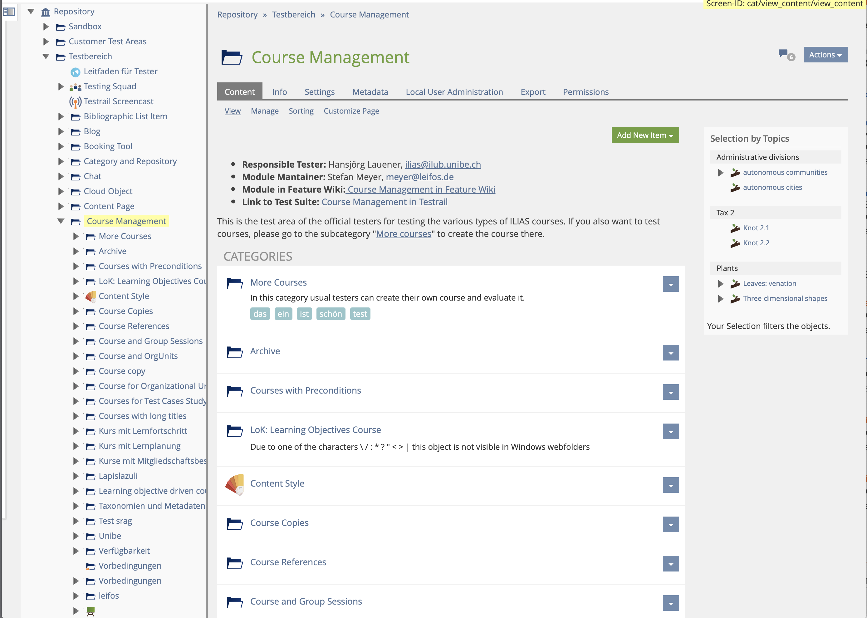Image resolution: width=867 pixels, height=618 pixels.
Task: Click the Testrail Screencast broadcast icon
Action: 75,102
